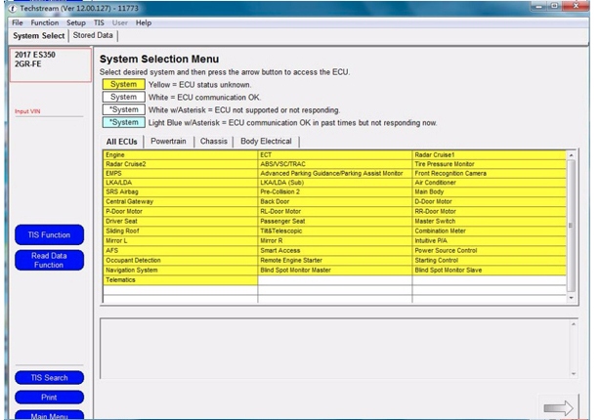Select the Combination Meter system
Image resolution: width=600 pixels, height=420 pixels.
(x=490, y=231)
